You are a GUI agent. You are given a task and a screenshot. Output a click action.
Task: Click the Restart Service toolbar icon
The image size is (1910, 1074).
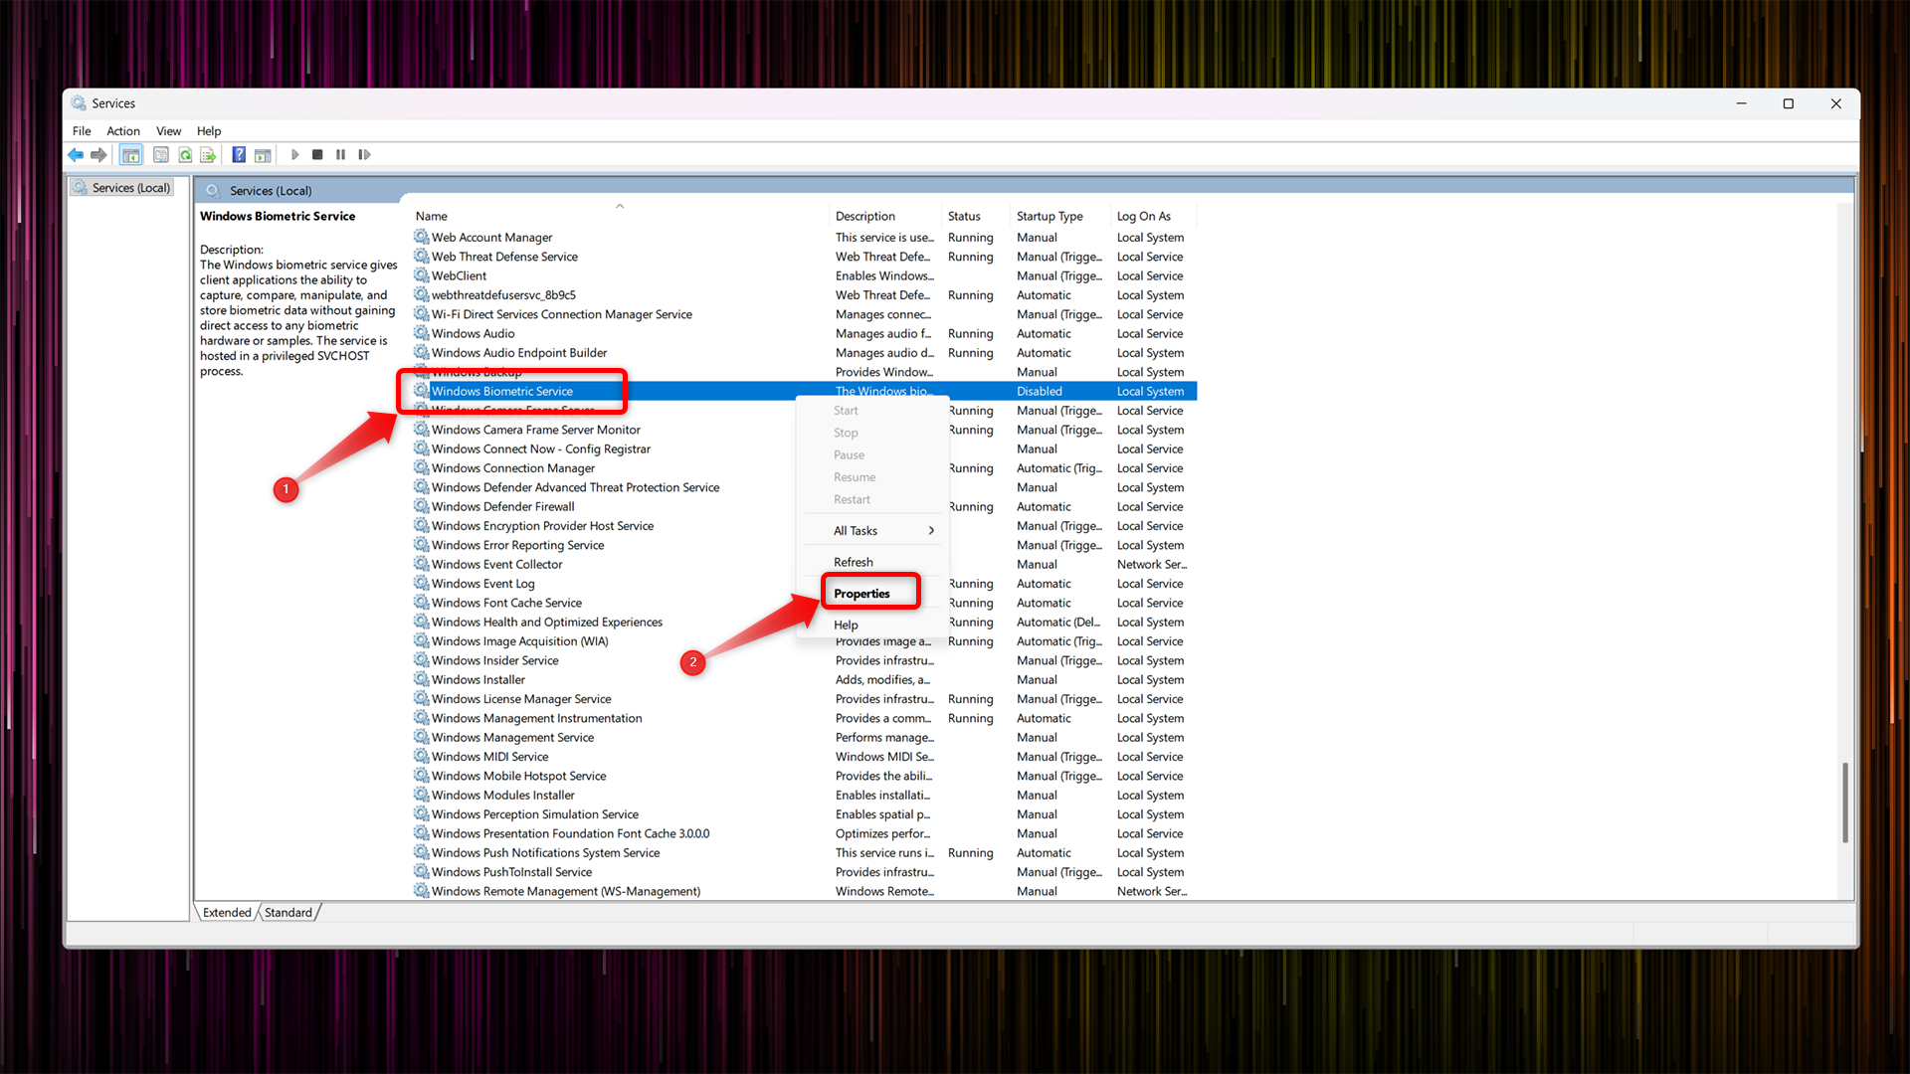tap(364, 155)
